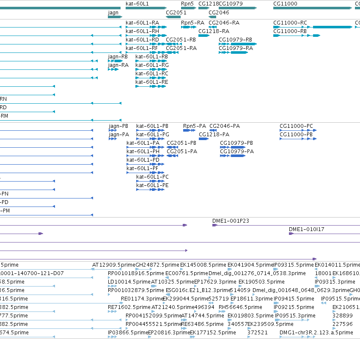This screenshot has height=339, width=360.
Task: Click transcript Rpn5-RA
Action: coord(192,23)
